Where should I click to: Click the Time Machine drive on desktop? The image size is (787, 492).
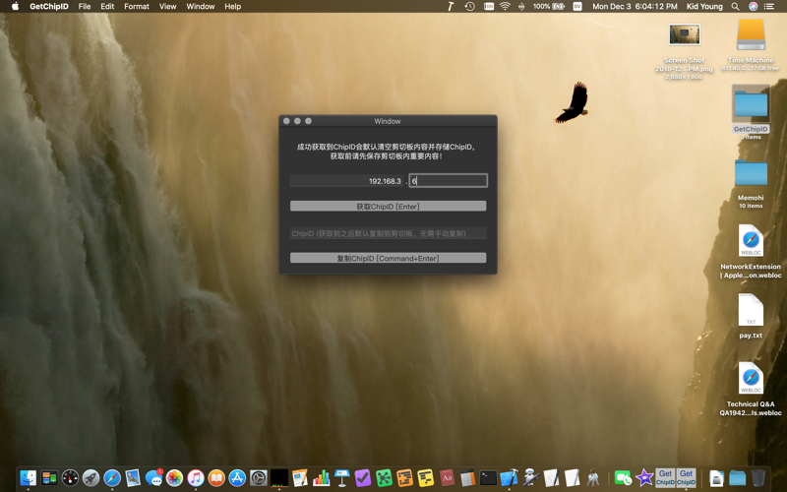tap(751, 35)
